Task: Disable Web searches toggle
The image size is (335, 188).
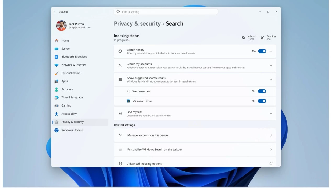Action: click(x=262, y=91)
